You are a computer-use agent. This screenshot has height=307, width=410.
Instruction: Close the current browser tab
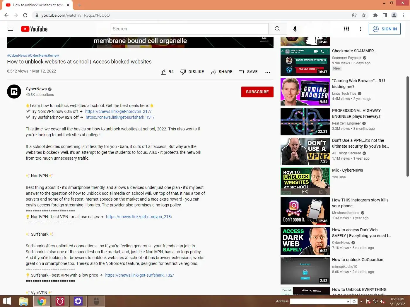[68, 5]
